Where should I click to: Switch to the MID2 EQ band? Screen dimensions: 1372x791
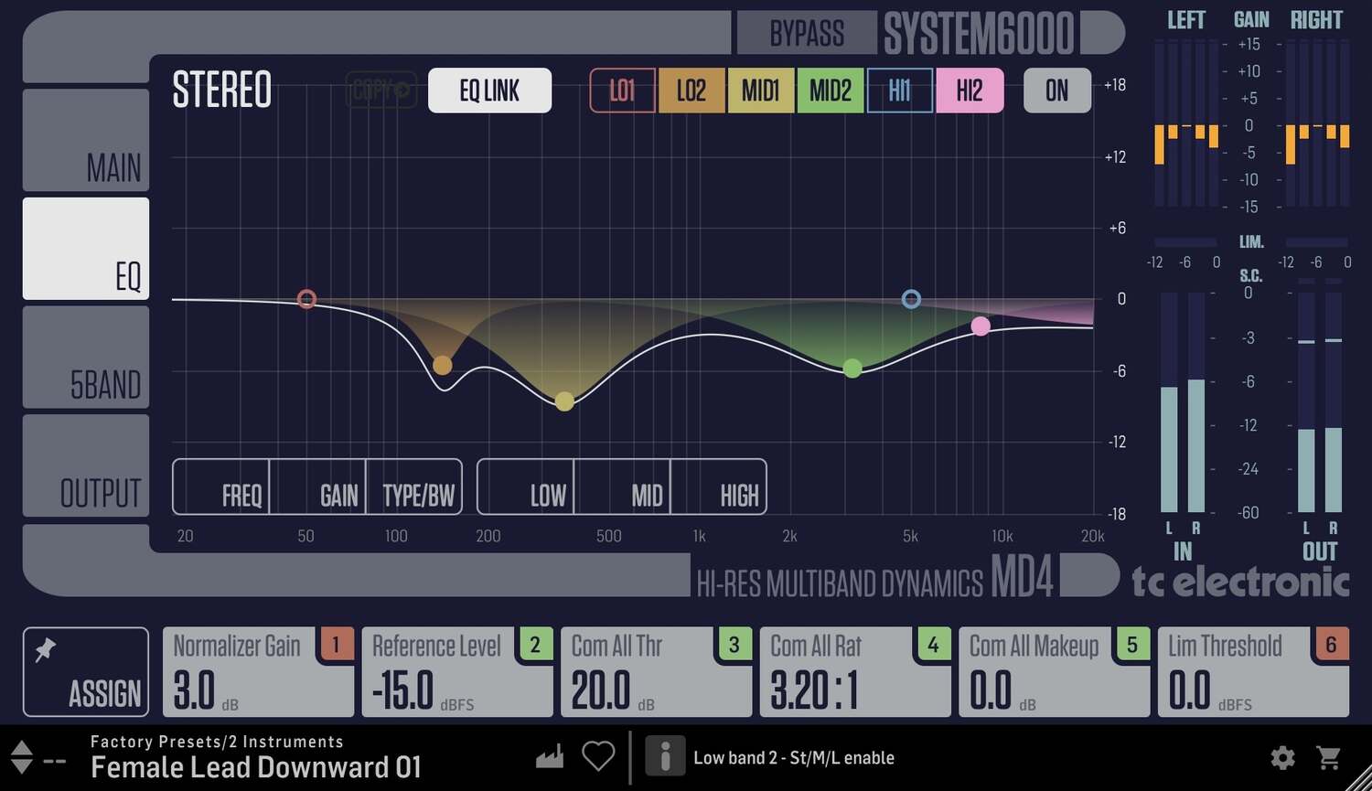coord(830,91)
